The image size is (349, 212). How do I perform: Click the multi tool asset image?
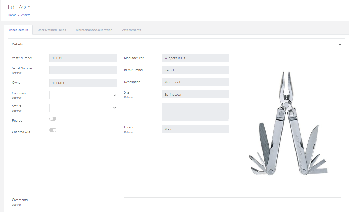click(287, 123)
